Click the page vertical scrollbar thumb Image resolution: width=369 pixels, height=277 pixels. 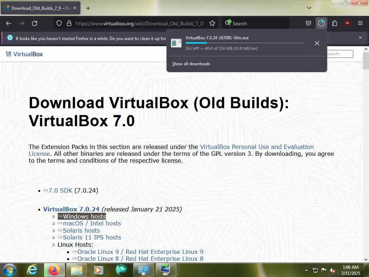366,61
